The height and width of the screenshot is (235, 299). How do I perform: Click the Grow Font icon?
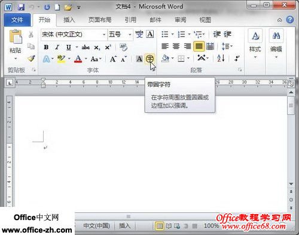pyautogui.click(x=113, y=59)
